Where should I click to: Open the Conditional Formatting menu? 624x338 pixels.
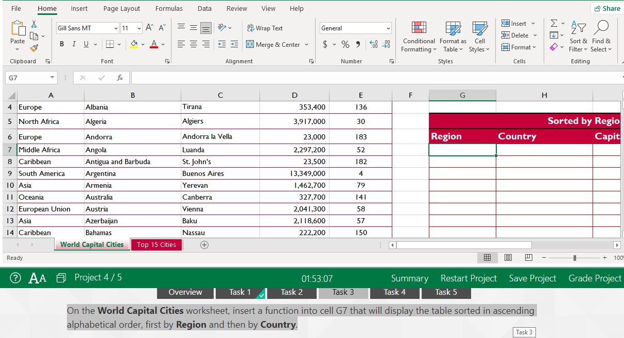coord(419,37)
